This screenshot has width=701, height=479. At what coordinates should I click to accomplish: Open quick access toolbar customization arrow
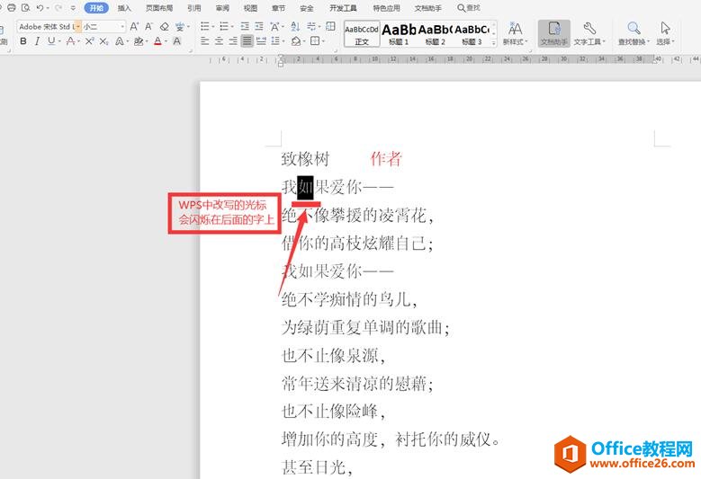coord(73,8)
